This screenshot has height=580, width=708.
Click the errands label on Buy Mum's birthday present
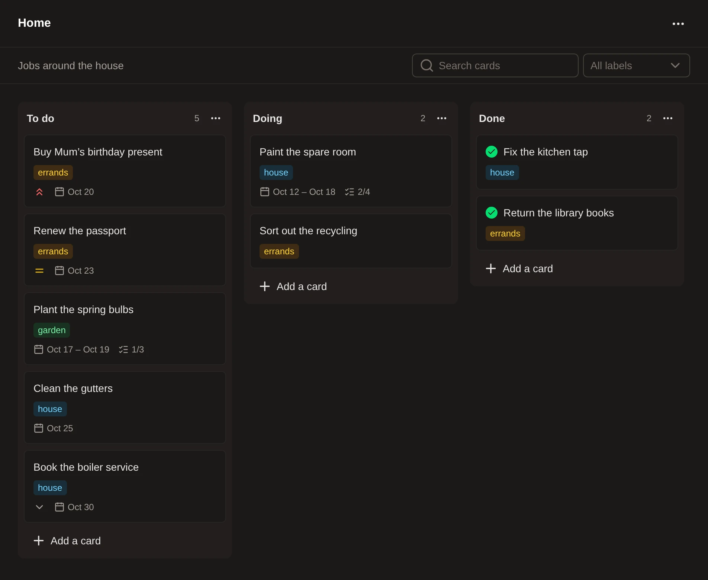click(53, 173)
